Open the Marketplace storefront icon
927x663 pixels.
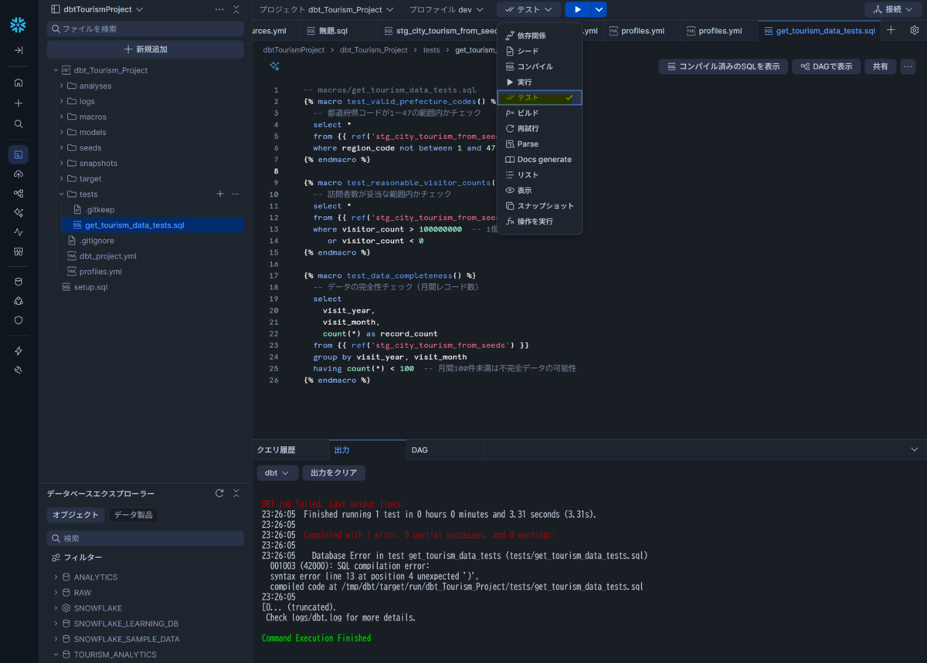[19, 251]
